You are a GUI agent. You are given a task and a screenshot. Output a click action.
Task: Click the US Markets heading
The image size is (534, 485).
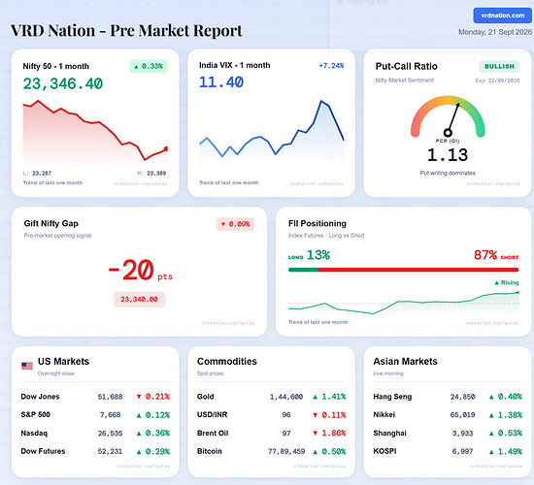pyautogui.click(x=63, y=362)
